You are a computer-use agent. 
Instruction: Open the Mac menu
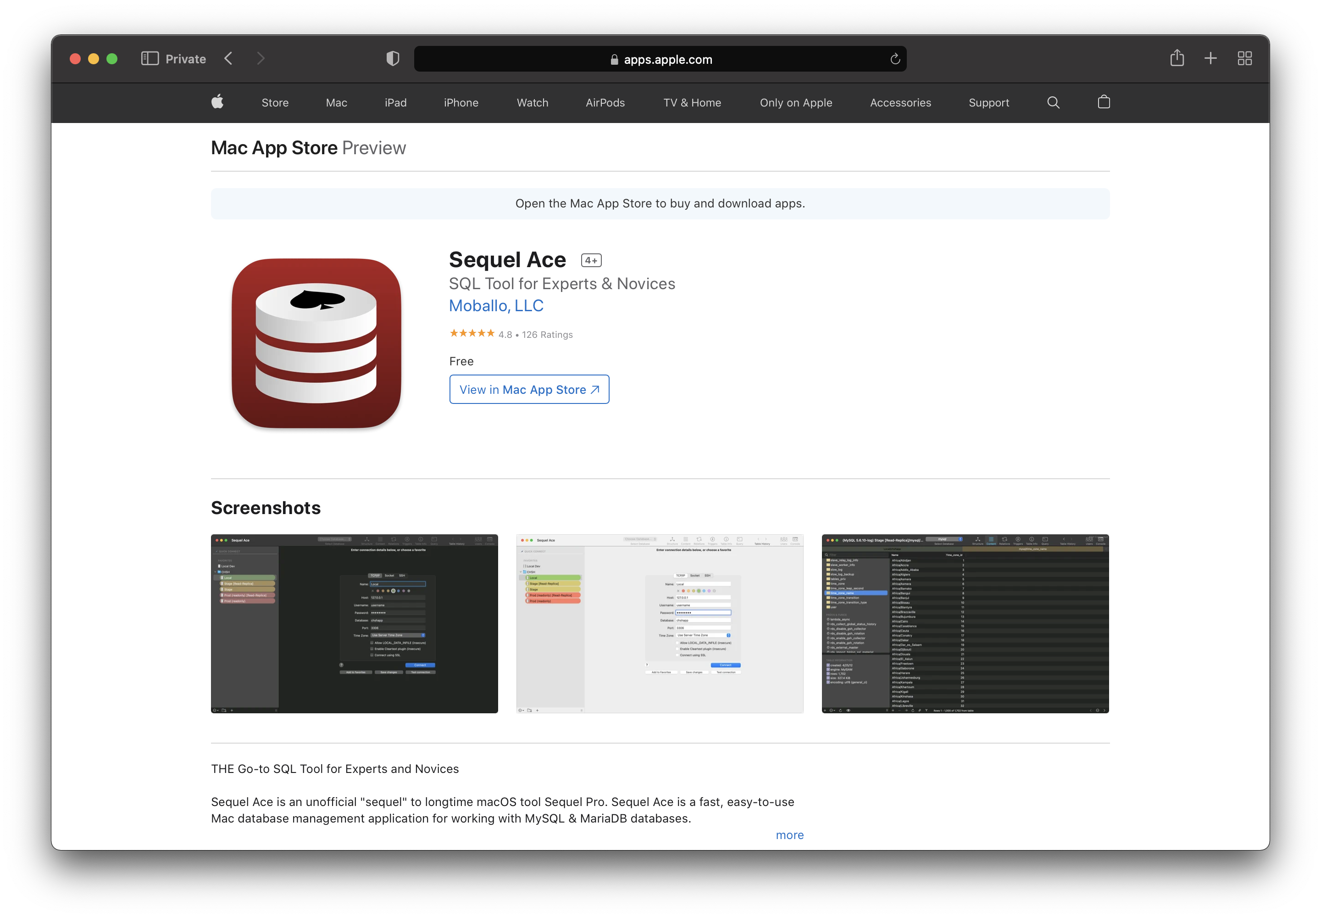(x=336, y=103)
